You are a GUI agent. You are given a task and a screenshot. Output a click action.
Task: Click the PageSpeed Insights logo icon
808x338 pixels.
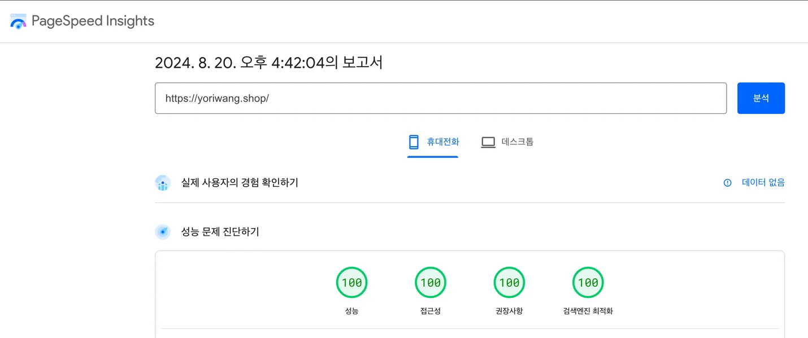[x=18, y=21]
